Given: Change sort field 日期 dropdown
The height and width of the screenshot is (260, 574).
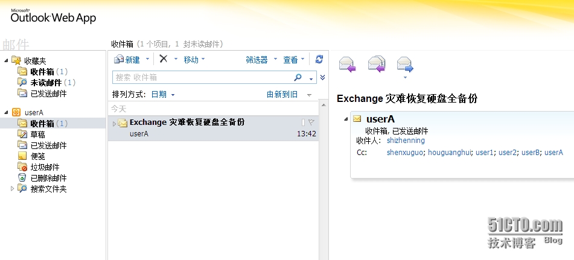Looking at the screenshot, I should tap(163, 95).
